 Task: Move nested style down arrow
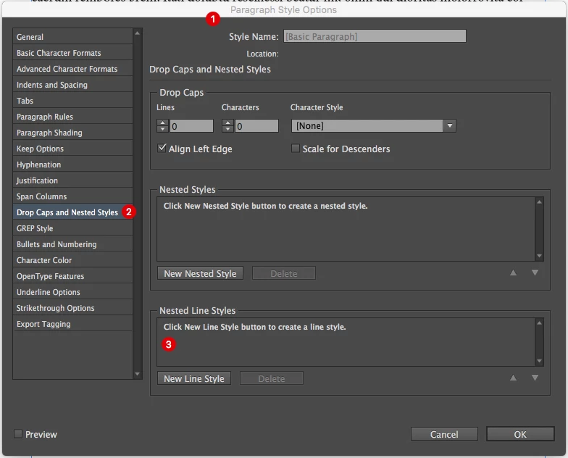(x=535, y=272)
